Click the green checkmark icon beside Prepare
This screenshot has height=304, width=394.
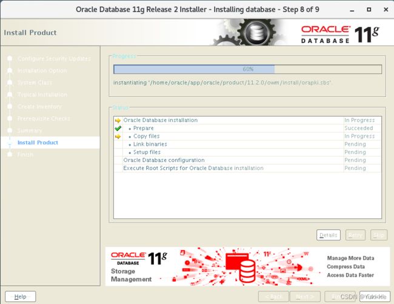click(x=118, y=128)
